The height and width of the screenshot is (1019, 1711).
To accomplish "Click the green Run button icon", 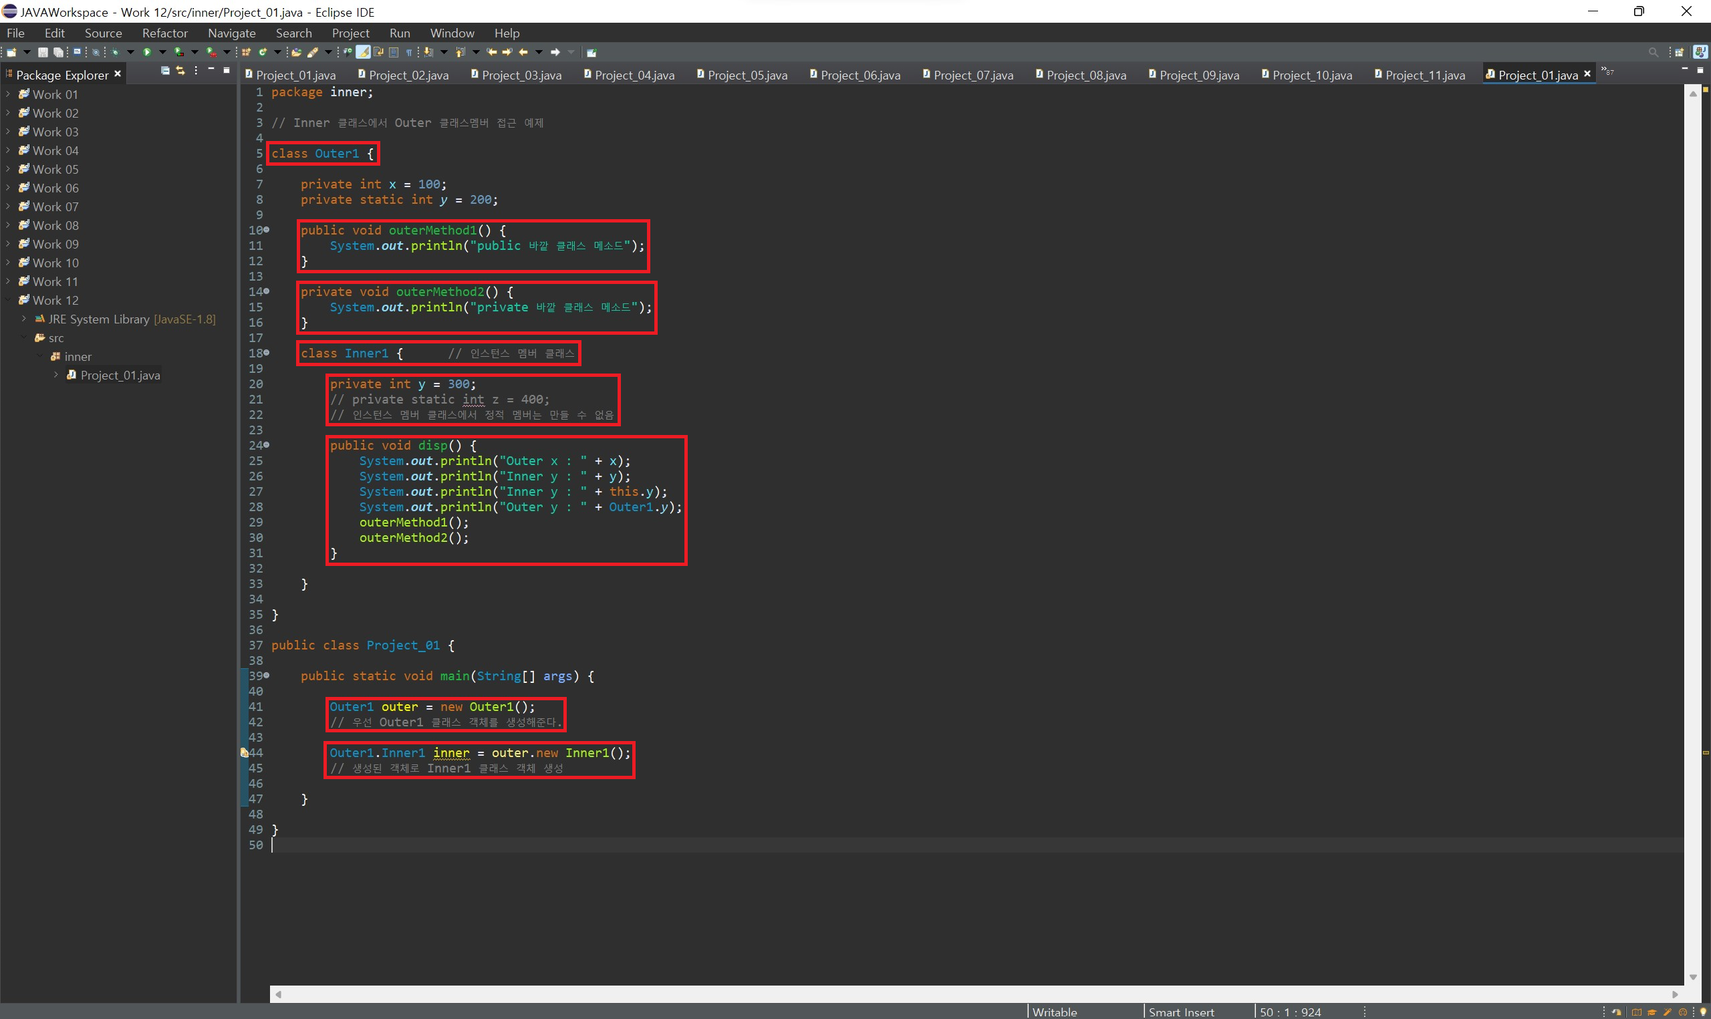I will (x=147, y=52).
